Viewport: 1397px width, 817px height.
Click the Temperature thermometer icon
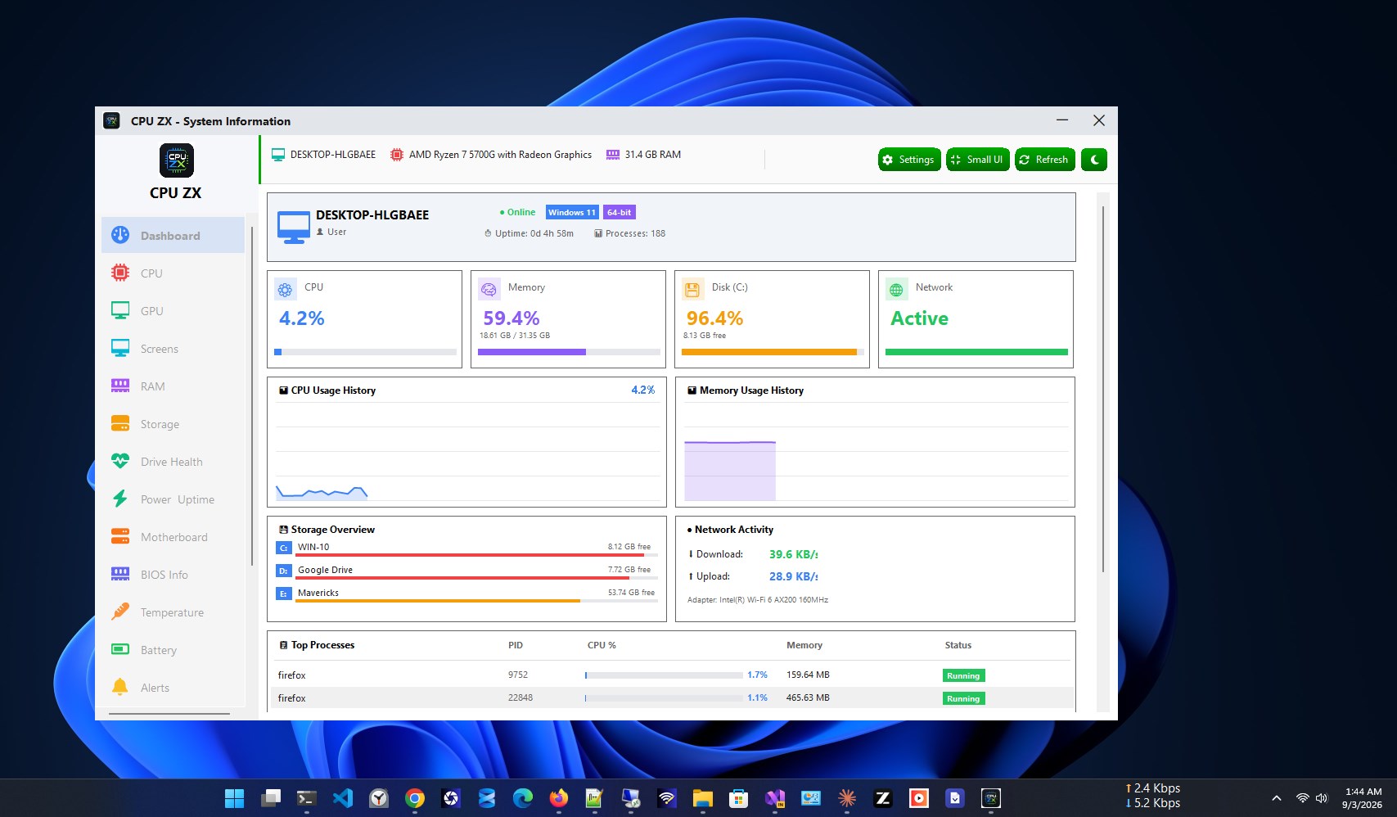tap(120, 612)
